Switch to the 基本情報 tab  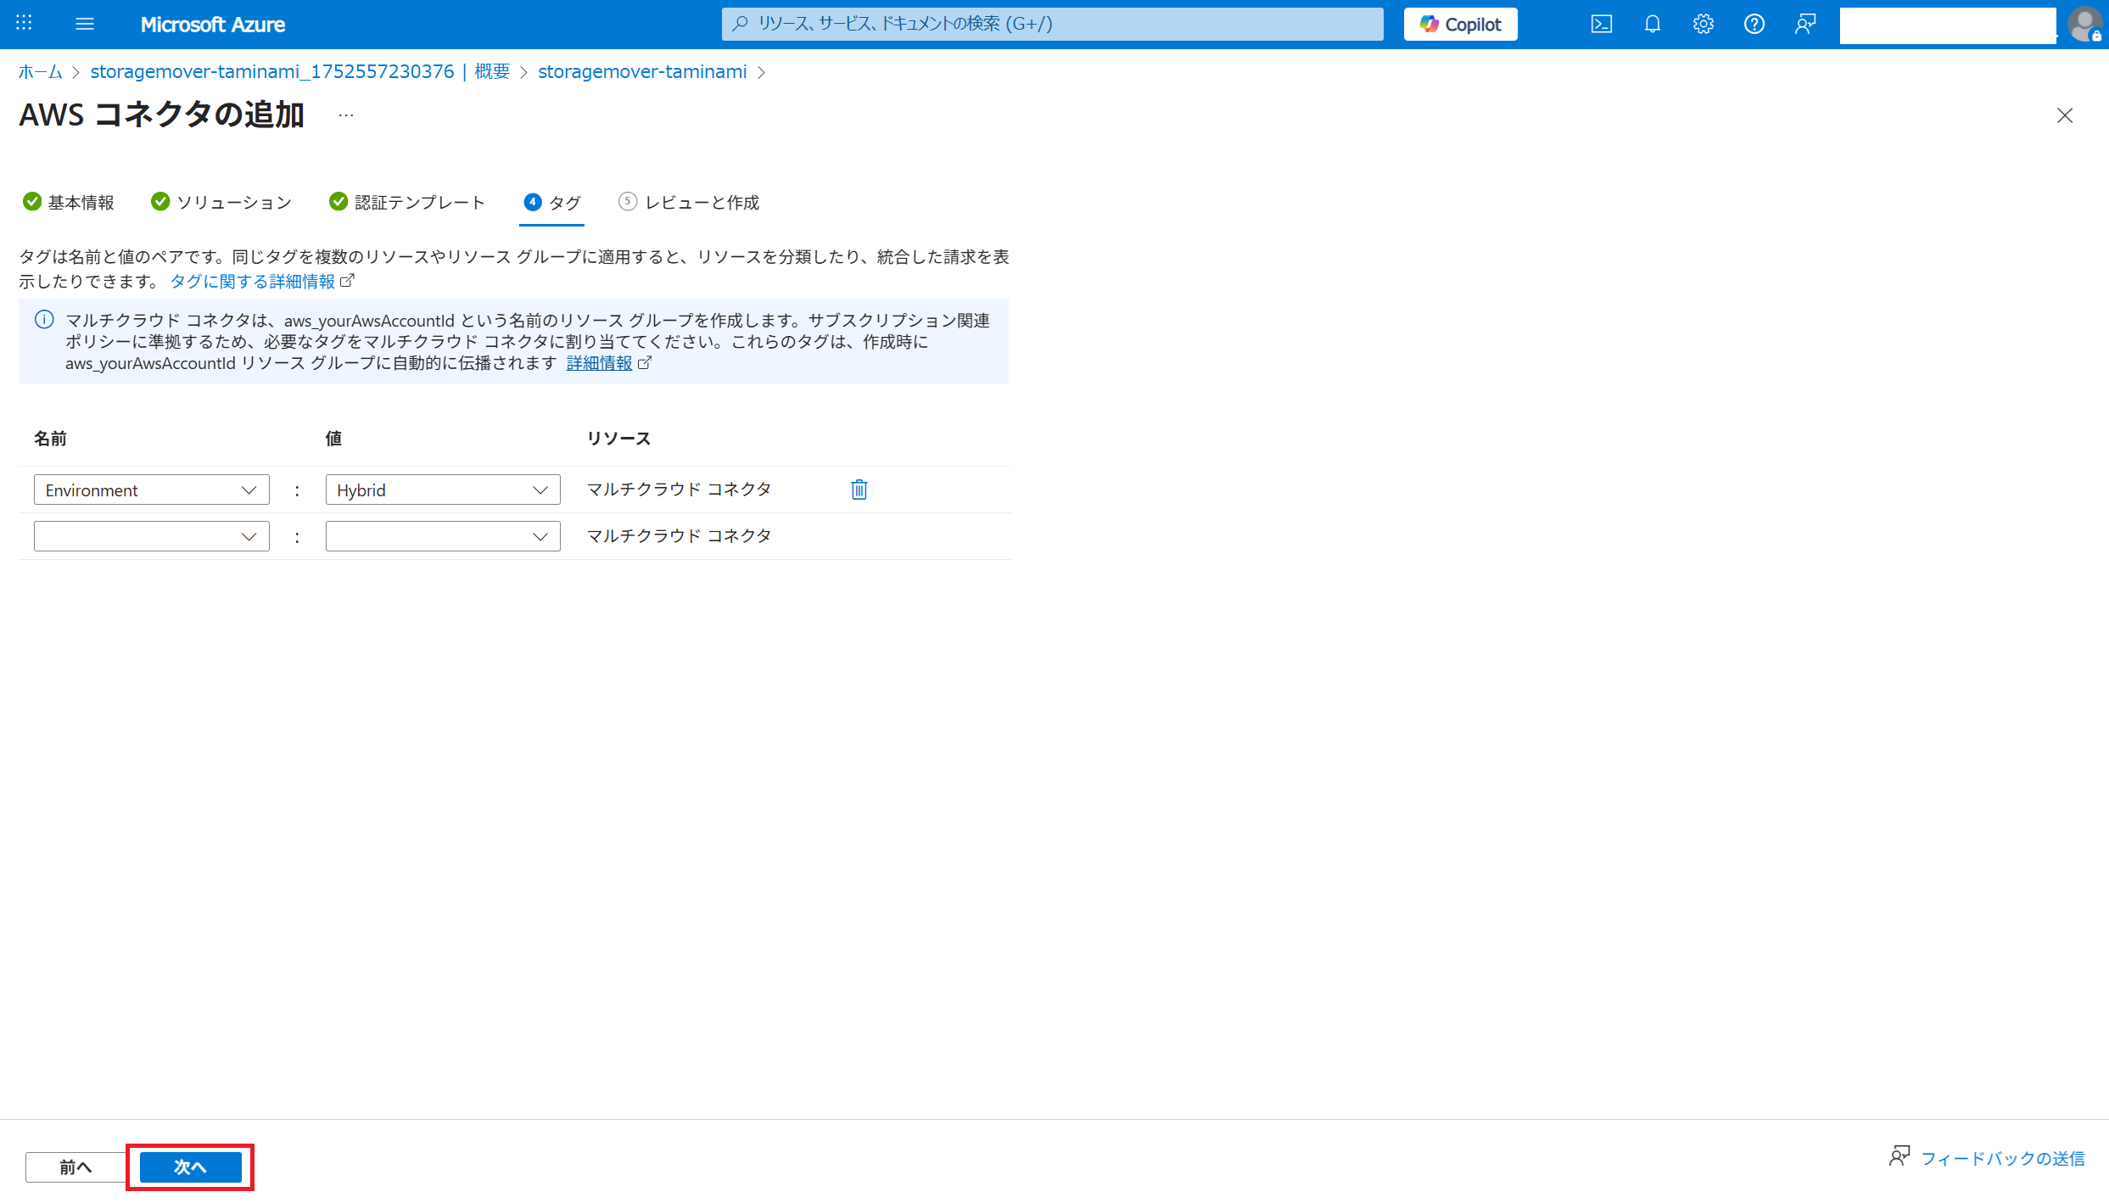(69, 202)
